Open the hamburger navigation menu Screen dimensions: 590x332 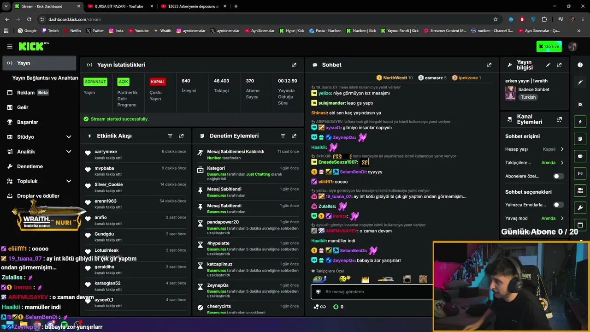click(10, 47)
